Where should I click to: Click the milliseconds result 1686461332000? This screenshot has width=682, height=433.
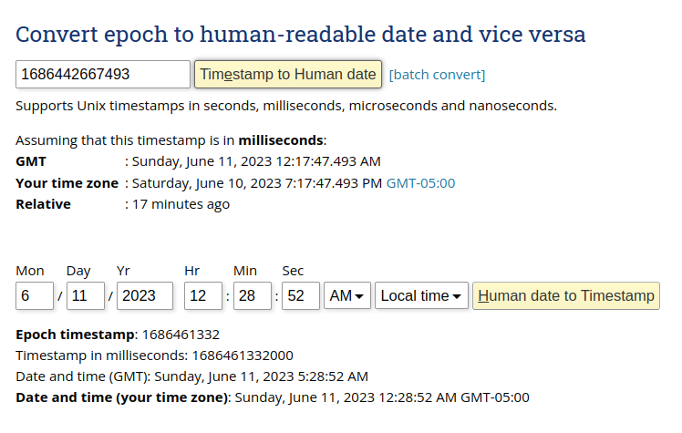click(243, 356)
